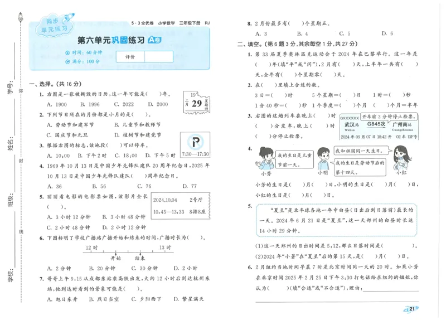This screenshot has width=446, height=320.
Task: Click the speech bubble 开车前3分钟停止检票。
Action: (389, 117)
